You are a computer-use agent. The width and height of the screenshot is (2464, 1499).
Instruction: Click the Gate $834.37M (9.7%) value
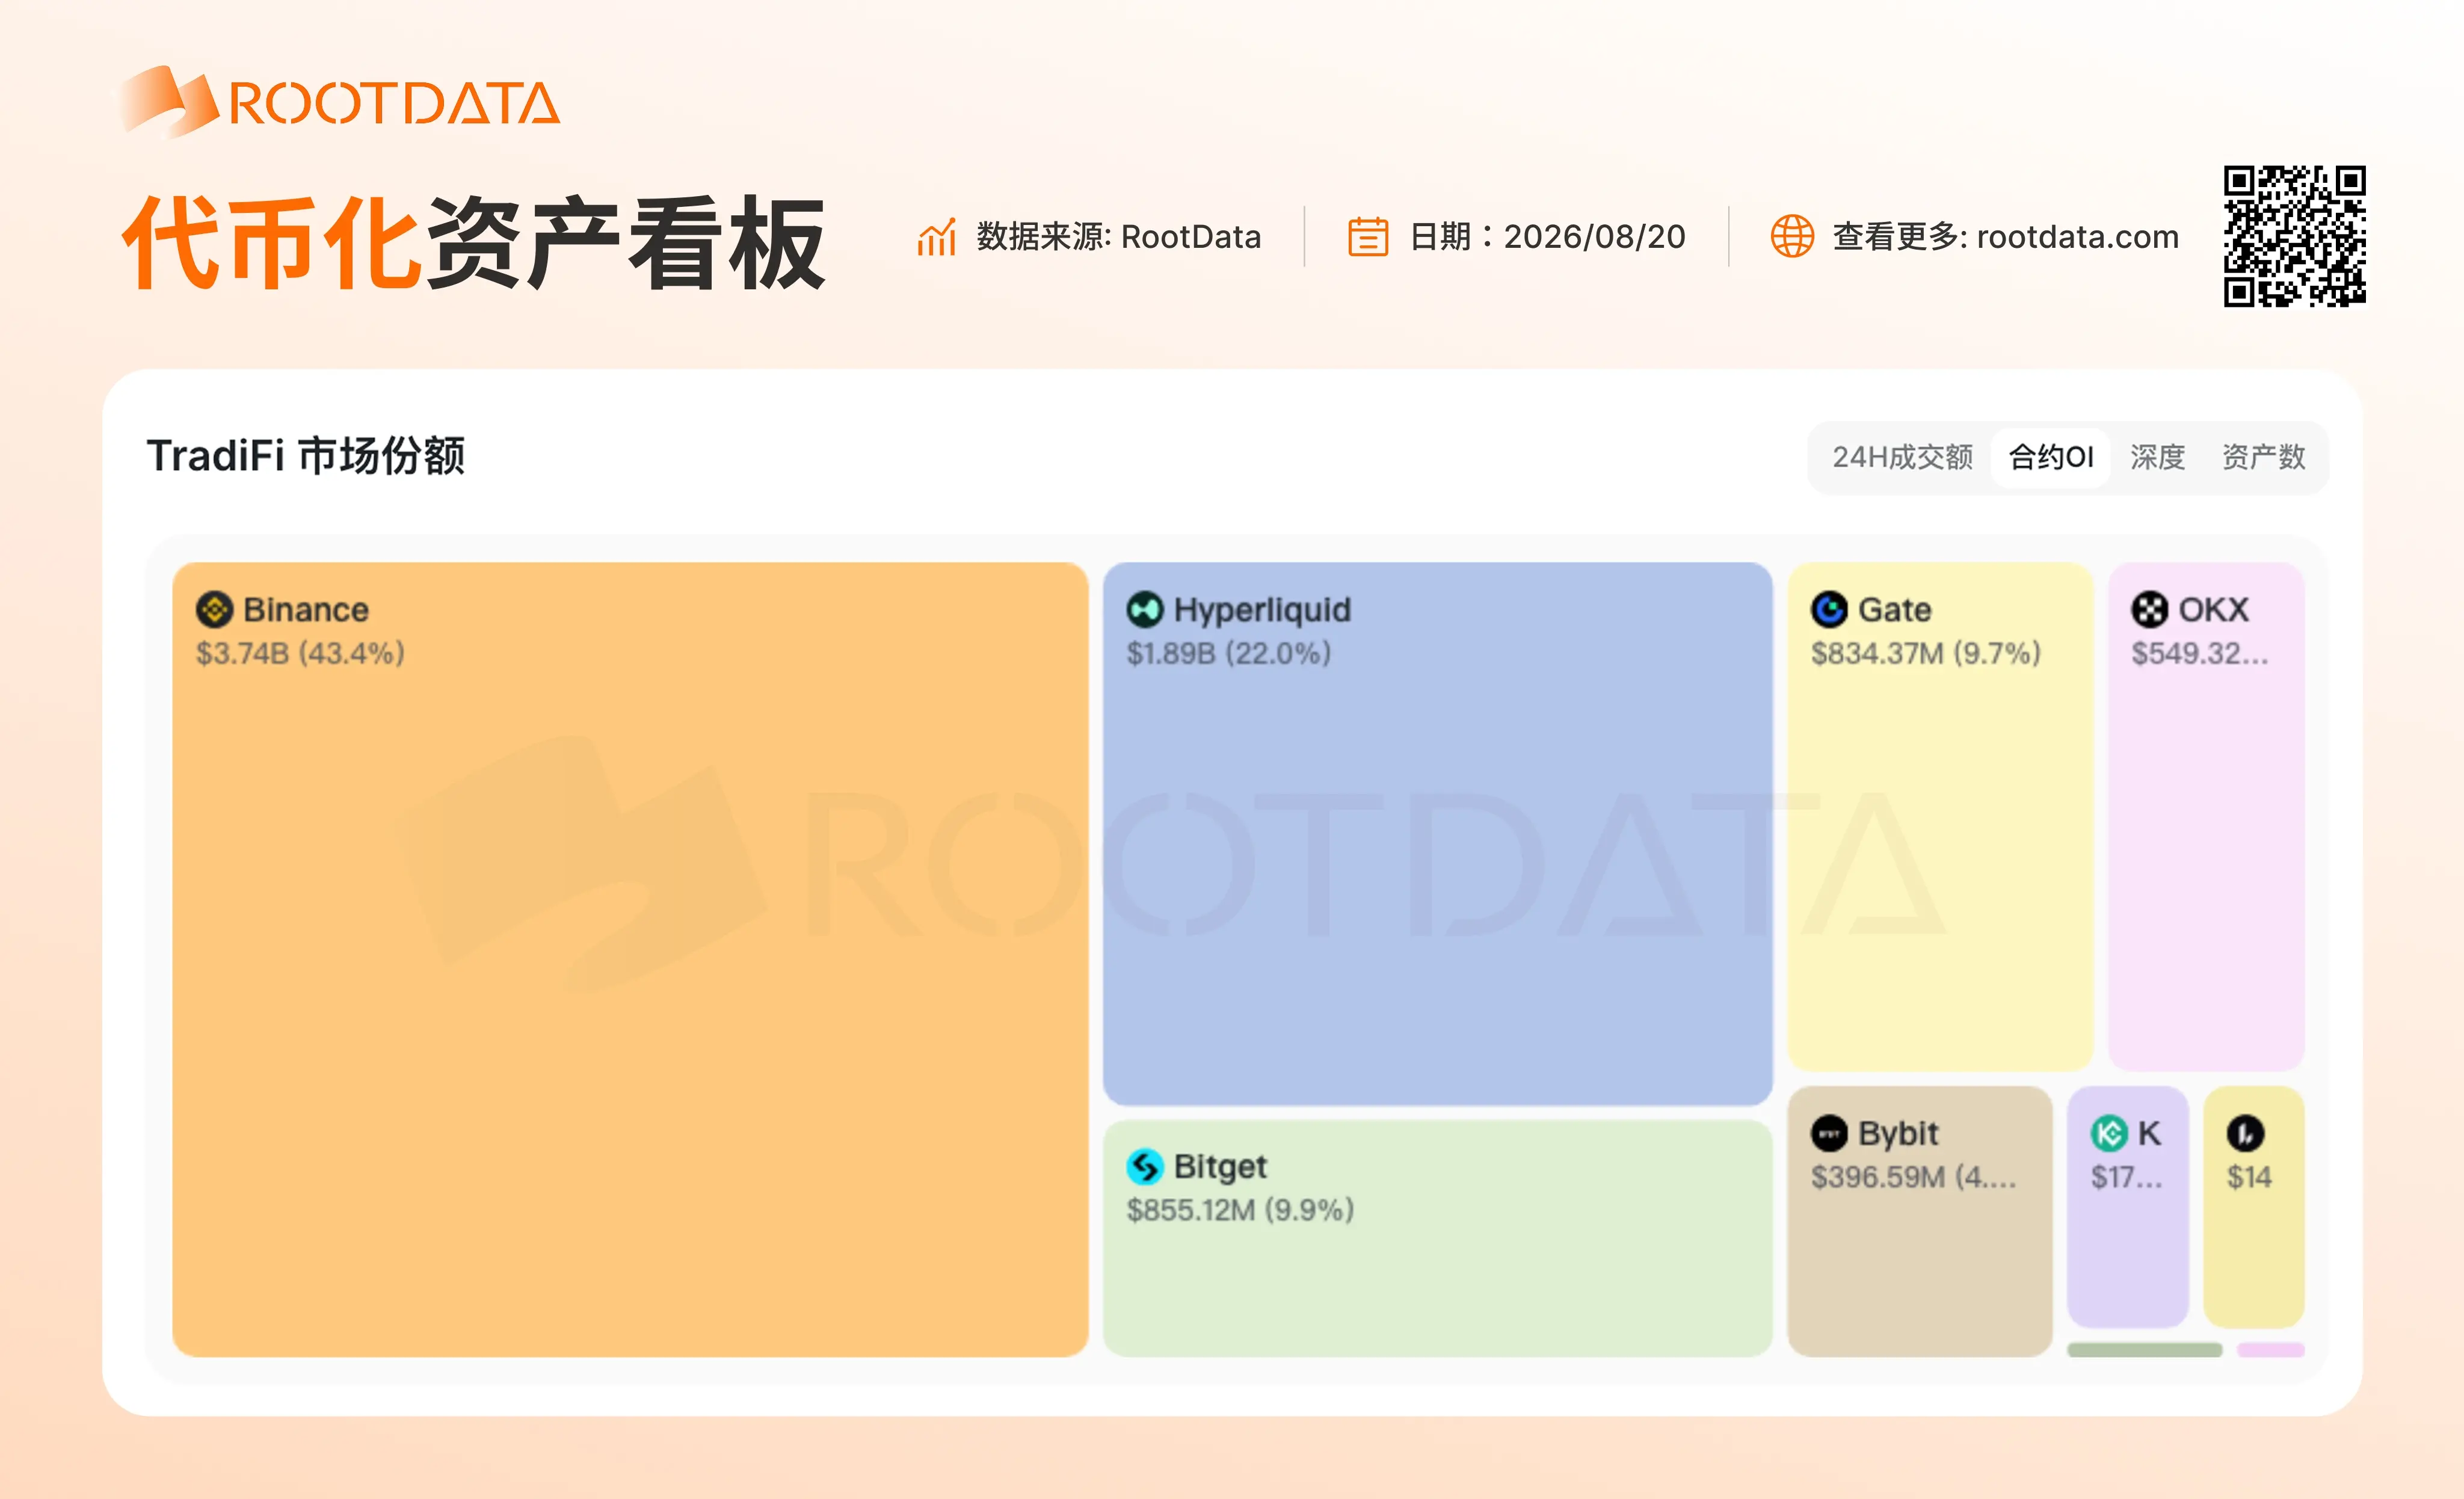[1925, 653]
